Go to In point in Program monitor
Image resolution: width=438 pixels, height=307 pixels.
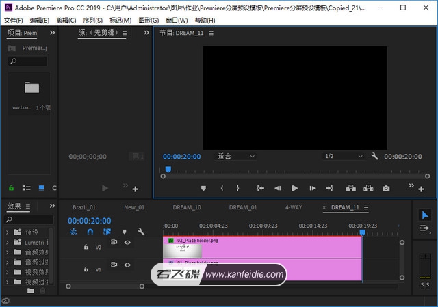[260, 189]
